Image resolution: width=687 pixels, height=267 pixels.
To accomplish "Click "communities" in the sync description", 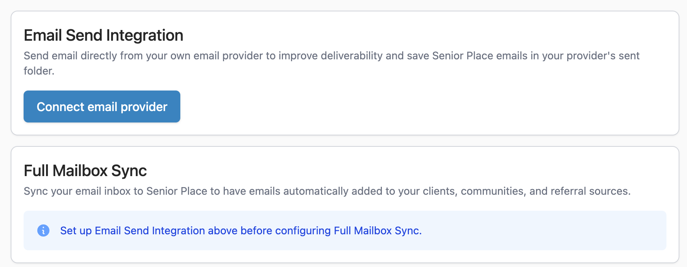I will [x=493, y=191].
